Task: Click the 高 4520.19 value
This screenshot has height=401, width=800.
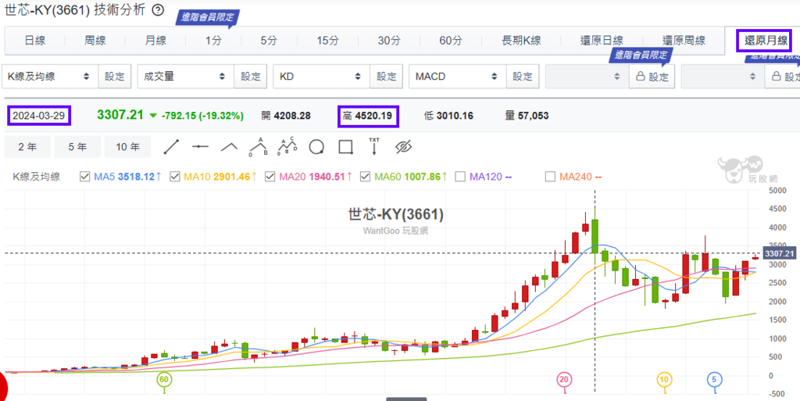Action: coord(368,116)
